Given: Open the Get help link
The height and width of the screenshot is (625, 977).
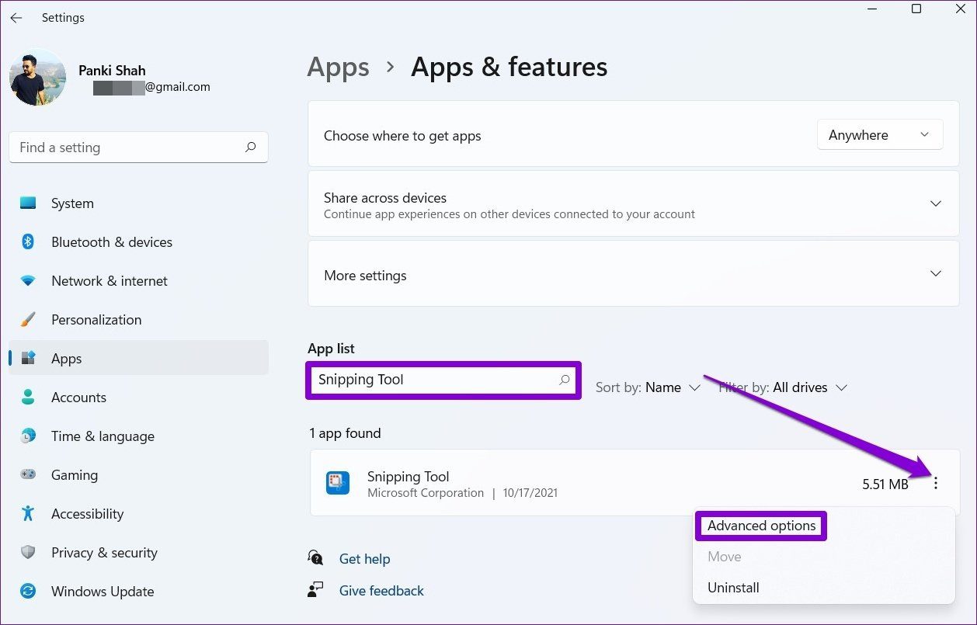Looking at the screenshot, I should click(364, 559).
